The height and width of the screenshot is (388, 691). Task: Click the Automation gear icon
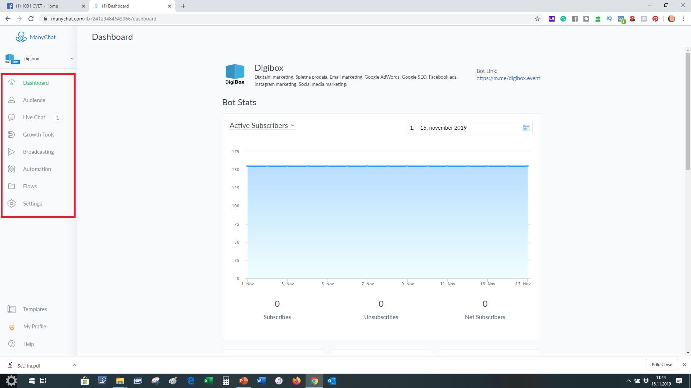12,169
